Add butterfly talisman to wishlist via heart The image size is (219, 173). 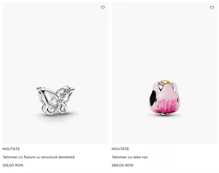tap(103, 8)
